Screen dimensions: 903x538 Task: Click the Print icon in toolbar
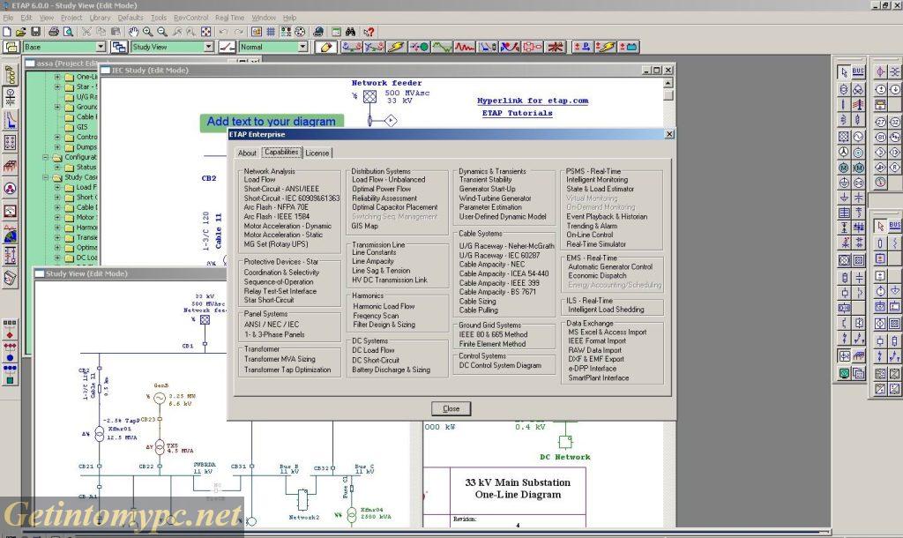[x=54, y=32]
